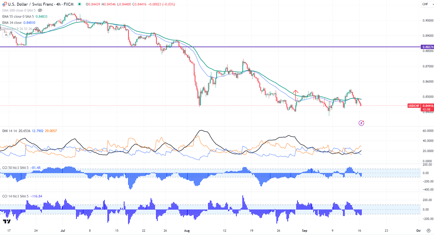Image resolution: width=434 pixels, height=236 pixels.
Task: Click the green market status dot
Action: pos(80,4)
